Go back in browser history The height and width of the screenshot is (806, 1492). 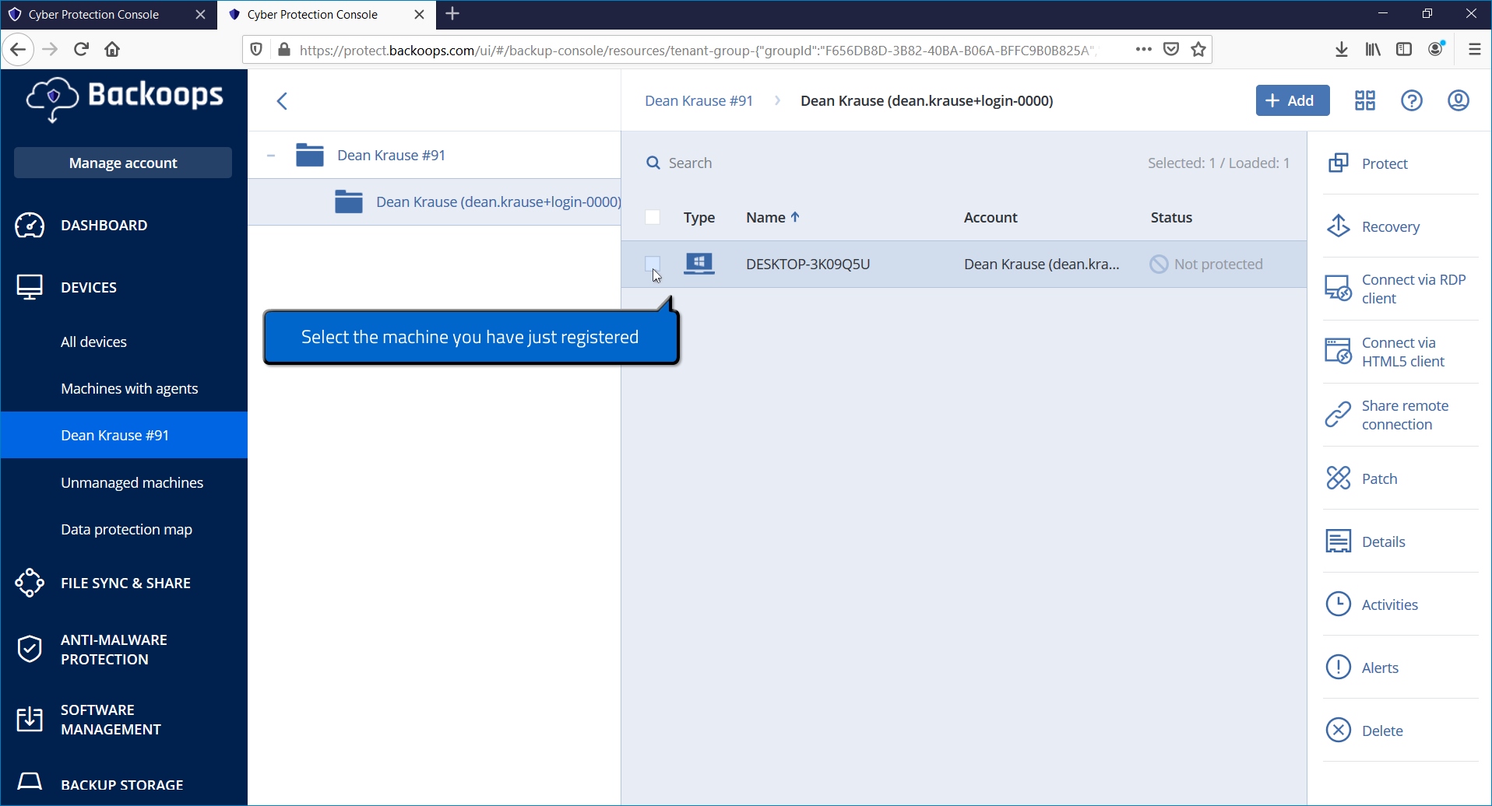click(19, 50)
